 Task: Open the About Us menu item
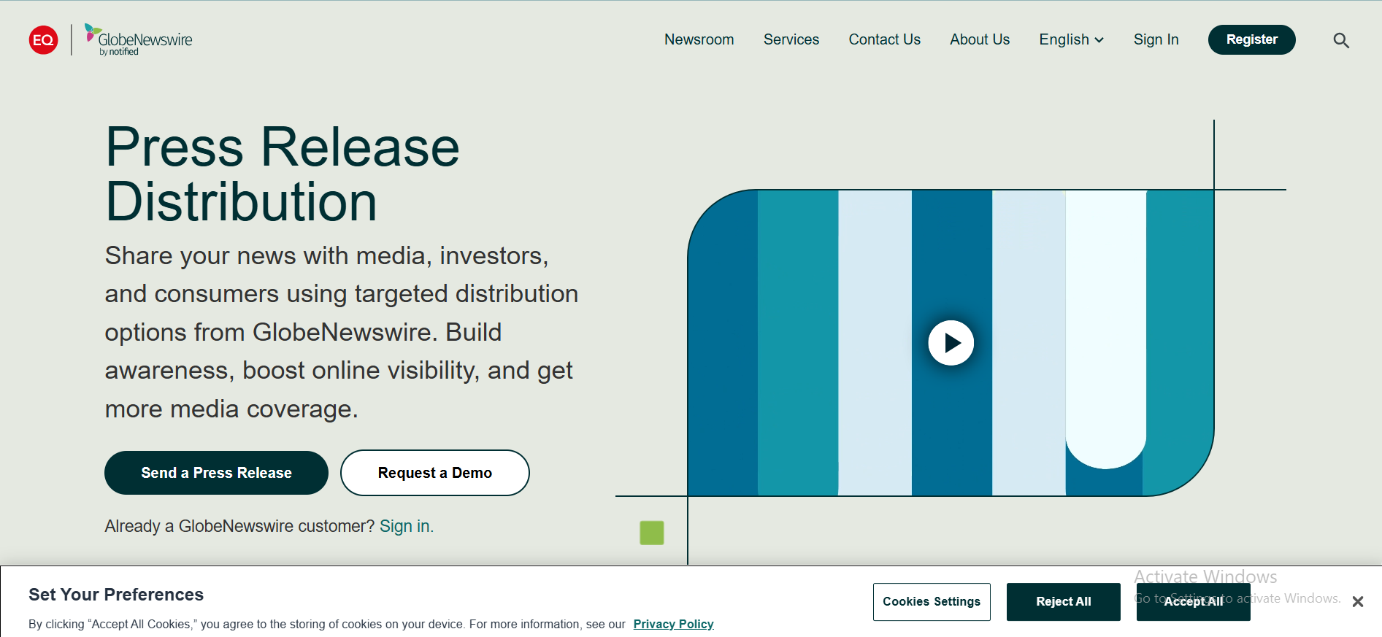pos(979,40)
